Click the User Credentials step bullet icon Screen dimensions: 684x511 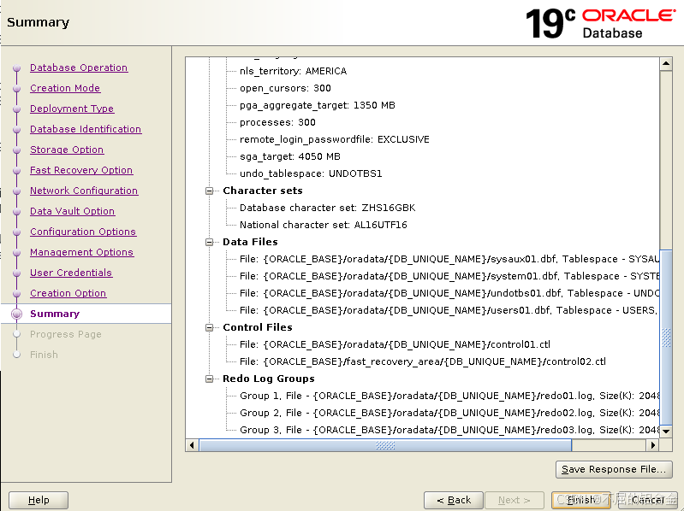pyautogui.click(x=16, y=273)
